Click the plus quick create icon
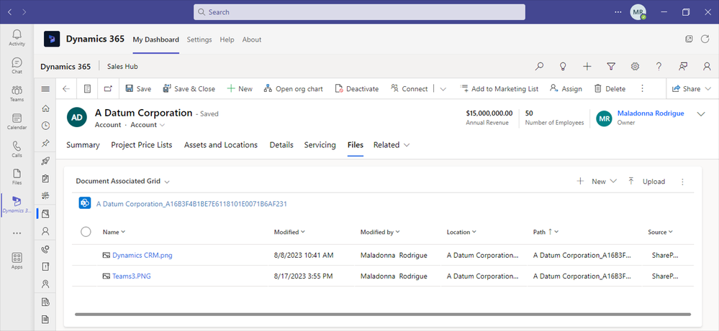Image resolution: width=719 pixels, height=331 pixels. pyautogui.click(x=587, y=66)
